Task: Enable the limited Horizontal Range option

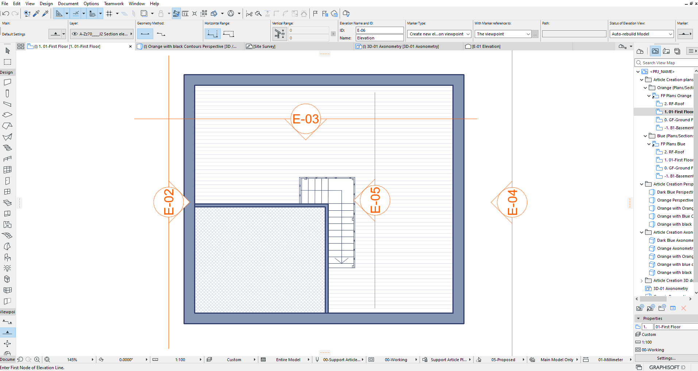Action: (229, 33)
